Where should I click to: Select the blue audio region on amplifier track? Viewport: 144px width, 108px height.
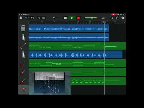pyautogui.click(x=69, y=28)
